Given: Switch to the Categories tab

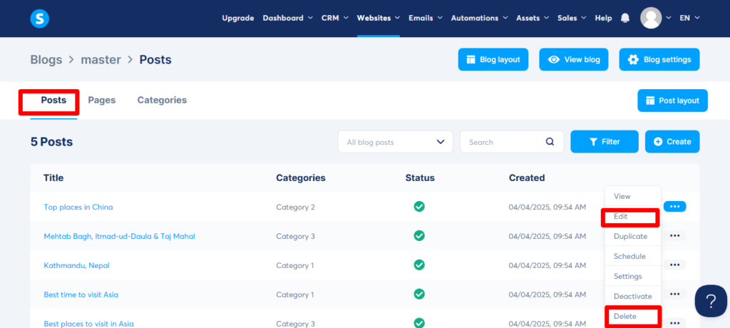Looking at the screenshot, I should (x=162, y=100).
